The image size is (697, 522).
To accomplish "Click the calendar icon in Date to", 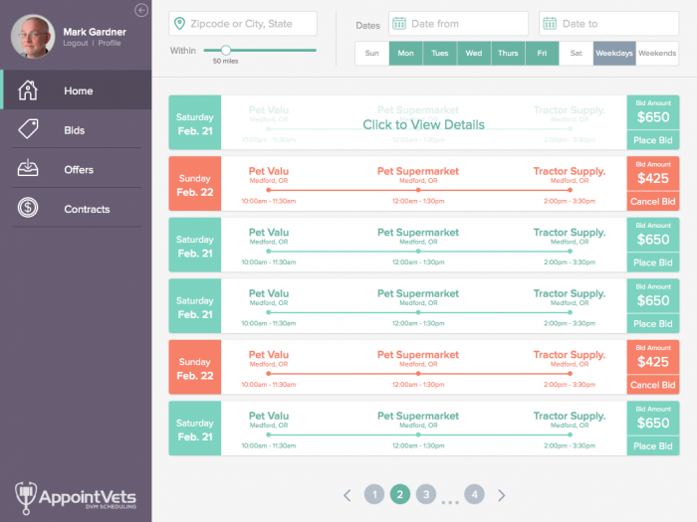I will (550, 24).
